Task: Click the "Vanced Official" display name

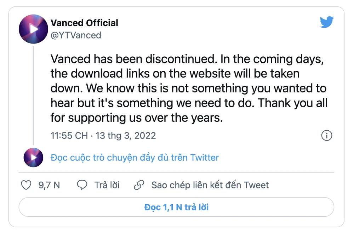Action: [84, 23]
